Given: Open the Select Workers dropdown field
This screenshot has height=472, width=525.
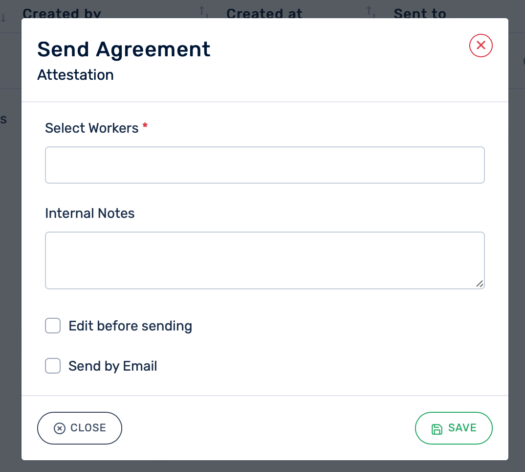Looking at the screenshot, I should [x=264, y=165].
